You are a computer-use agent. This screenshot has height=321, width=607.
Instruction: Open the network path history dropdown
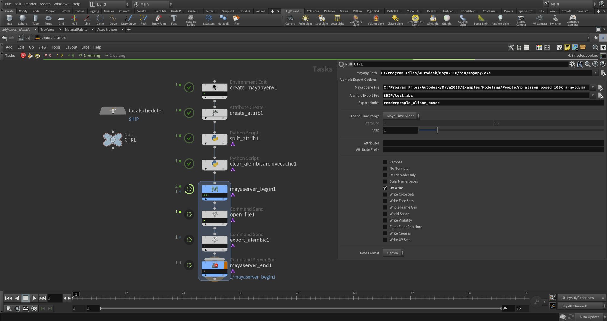pos(588,38)
